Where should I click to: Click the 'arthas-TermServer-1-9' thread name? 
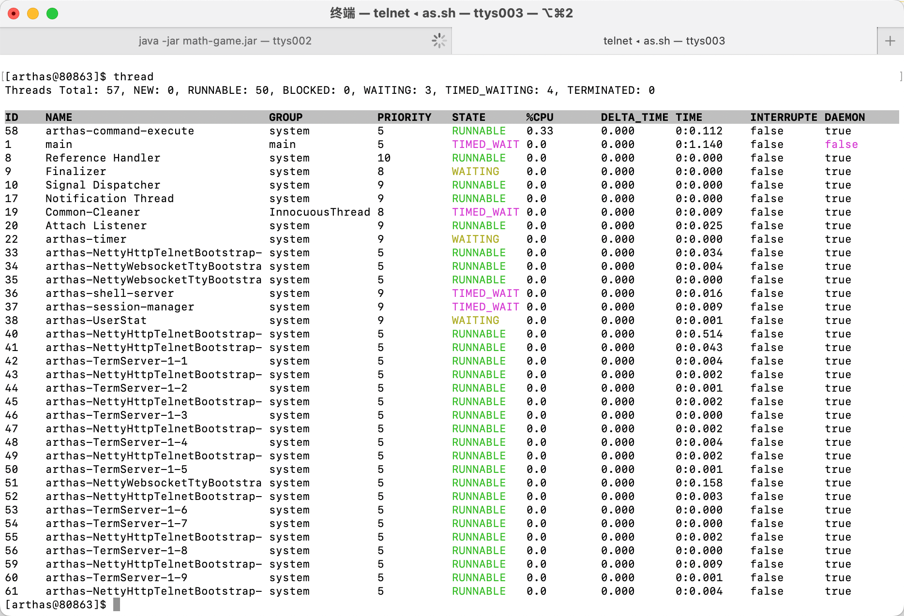[x=116, y=577]
